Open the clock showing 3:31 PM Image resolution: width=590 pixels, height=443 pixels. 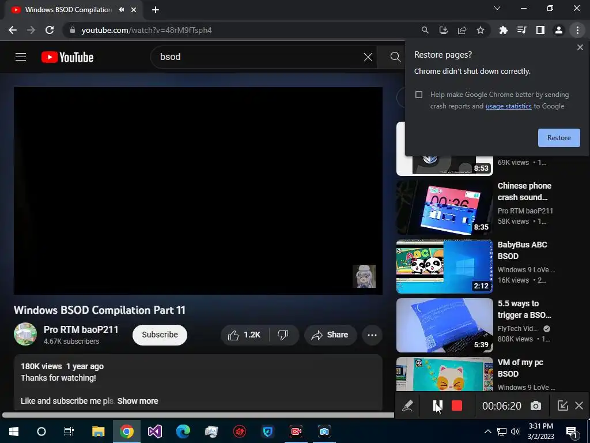[x=540, y=431]
